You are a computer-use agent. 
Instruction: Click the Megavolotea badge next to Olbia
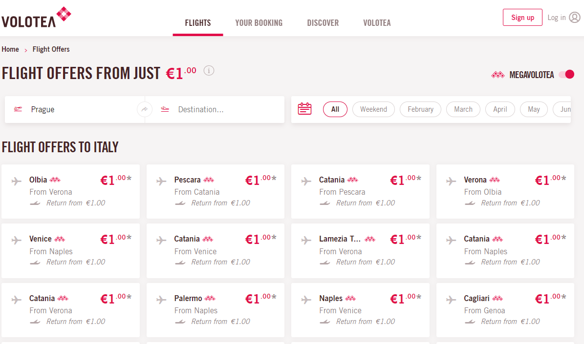pyautogui.click(x=55, y=180)
